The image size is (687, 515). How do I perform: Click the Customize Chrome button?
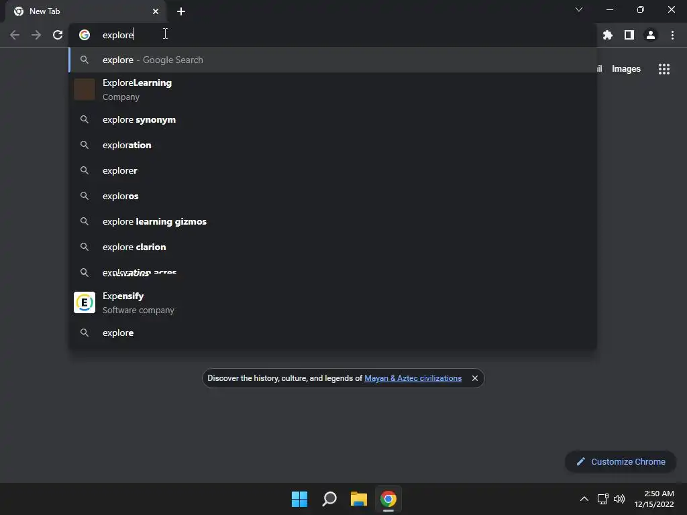[x=621, y=461]
